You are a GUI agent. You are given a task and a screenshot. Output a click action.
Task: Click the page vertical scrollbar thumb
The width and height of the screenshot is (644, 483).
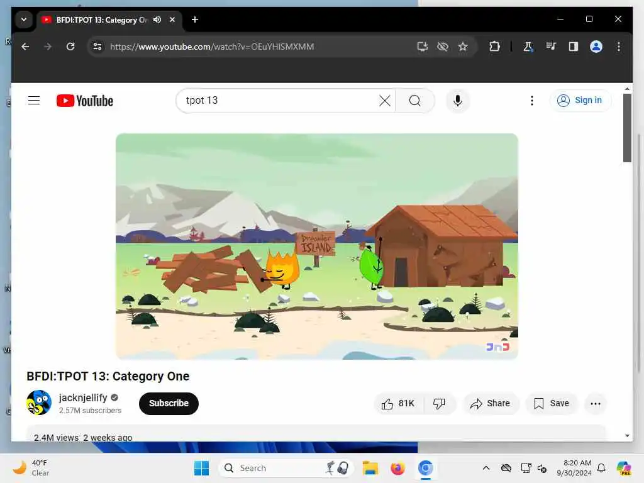click(627, 128)
